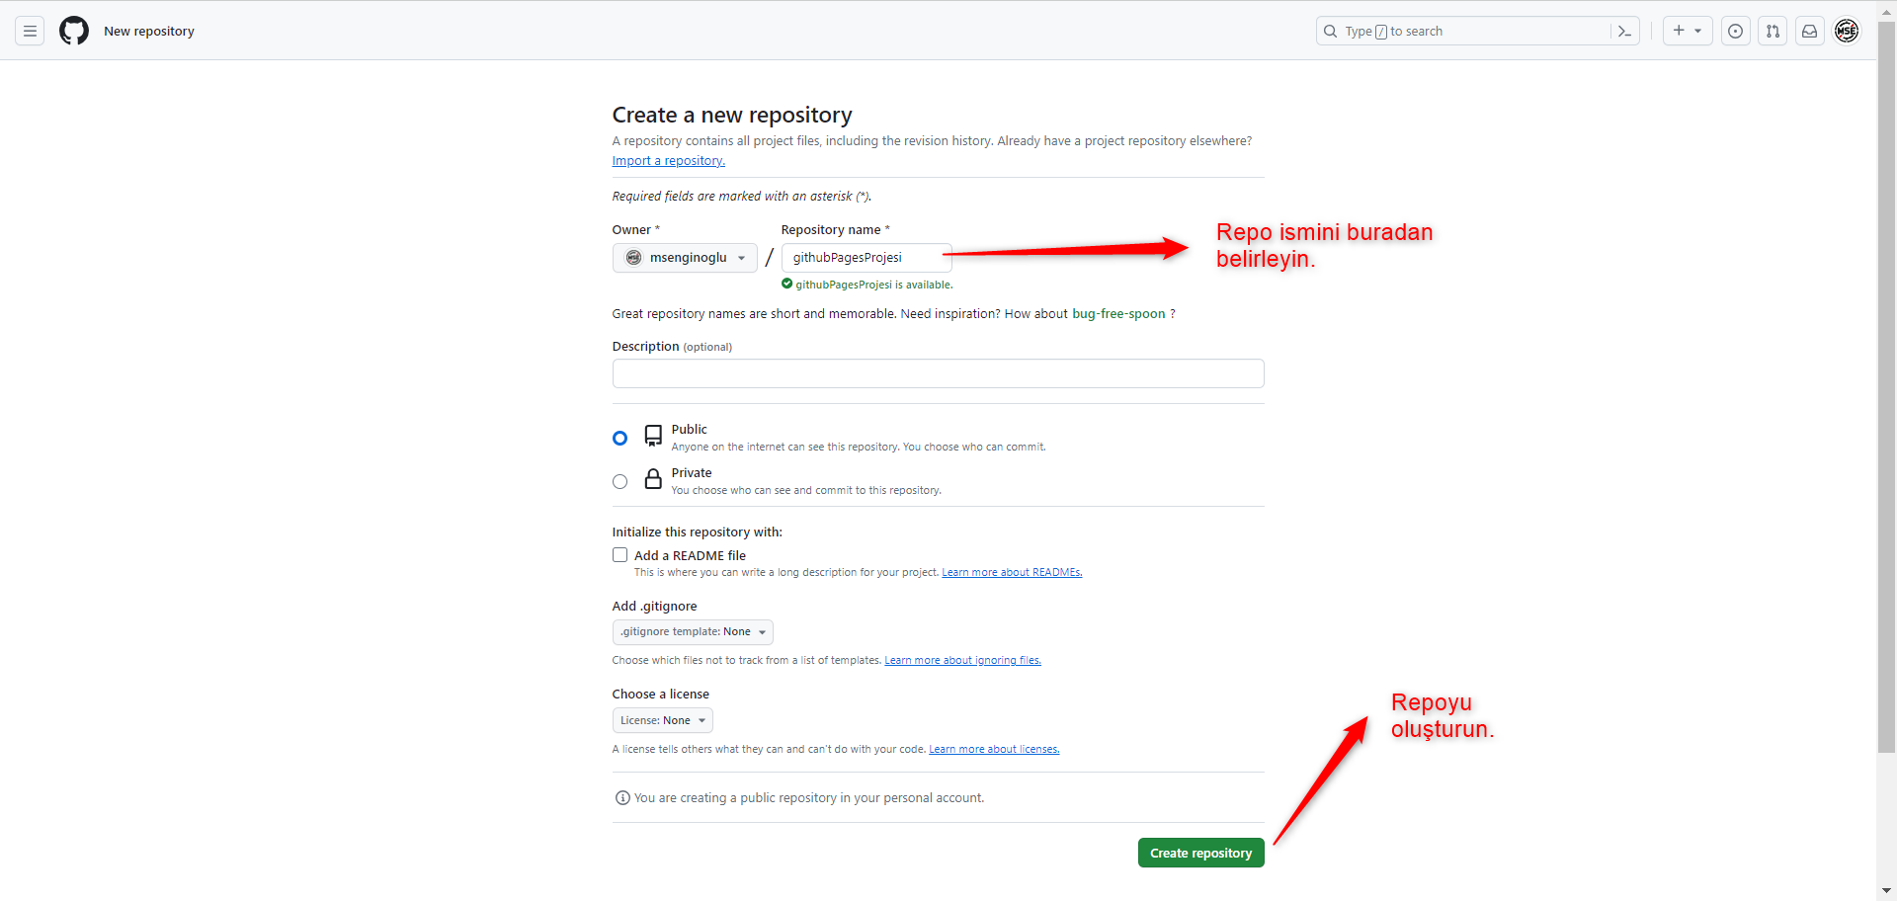Open the Issues icon in the header
This screenshot has height=901, width=1897.
coord(1736,31)
